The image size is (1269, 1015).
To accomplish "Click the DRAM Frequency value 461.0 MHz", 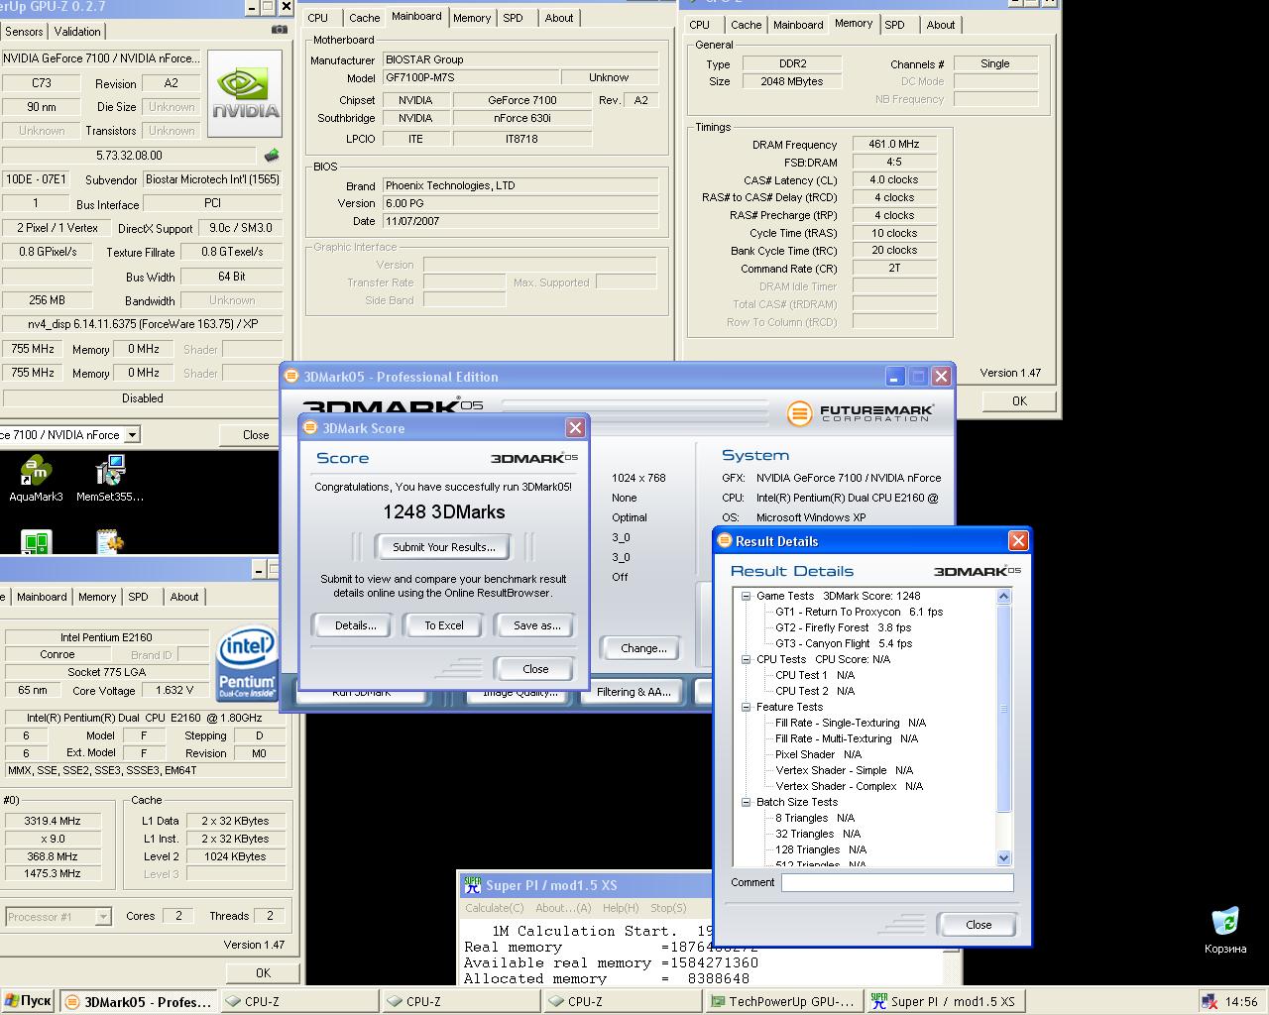I will pyautogui.click(x=894, y=144).
